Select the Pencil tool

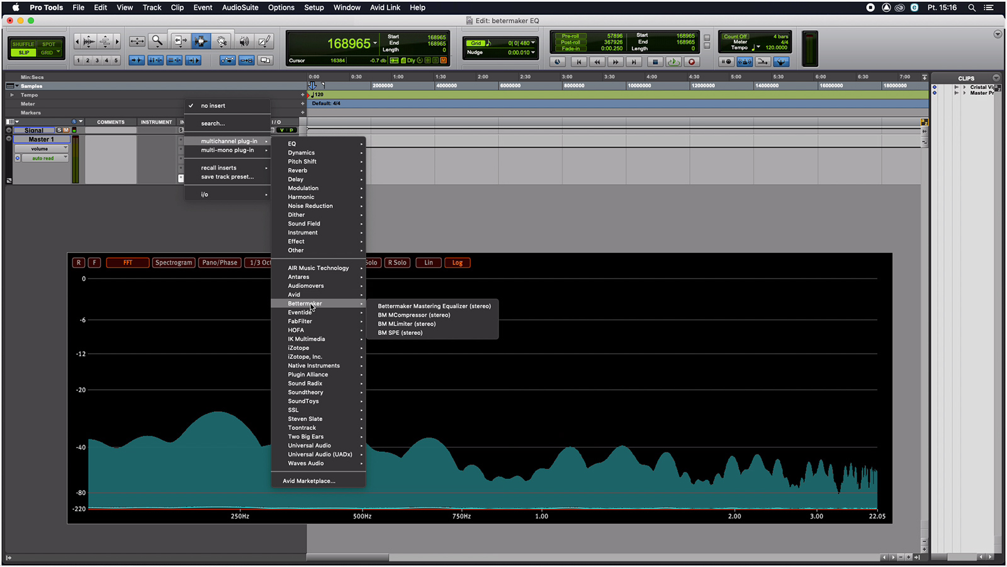pyautogui.click(x=265, y=41)
